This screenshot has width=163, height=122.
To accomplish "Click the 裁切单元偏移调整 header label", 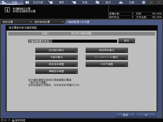I will click(x=81, y=33).
